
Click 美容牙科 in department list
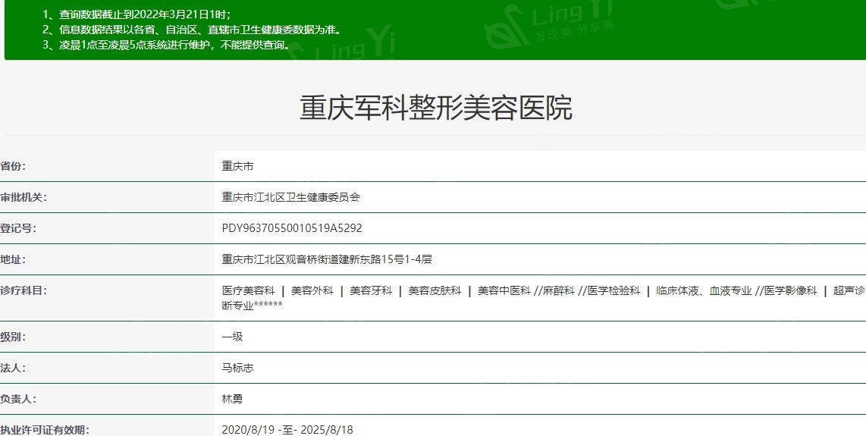point(371,290)
